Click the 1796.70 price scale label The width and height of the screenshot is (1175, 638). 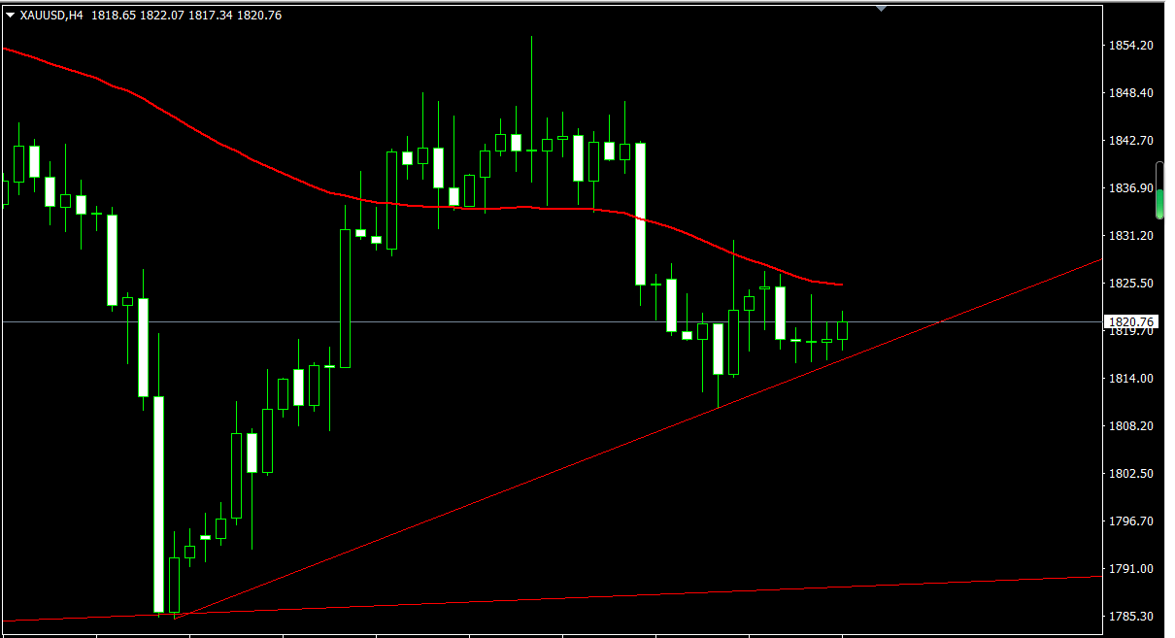[1130, 521]
